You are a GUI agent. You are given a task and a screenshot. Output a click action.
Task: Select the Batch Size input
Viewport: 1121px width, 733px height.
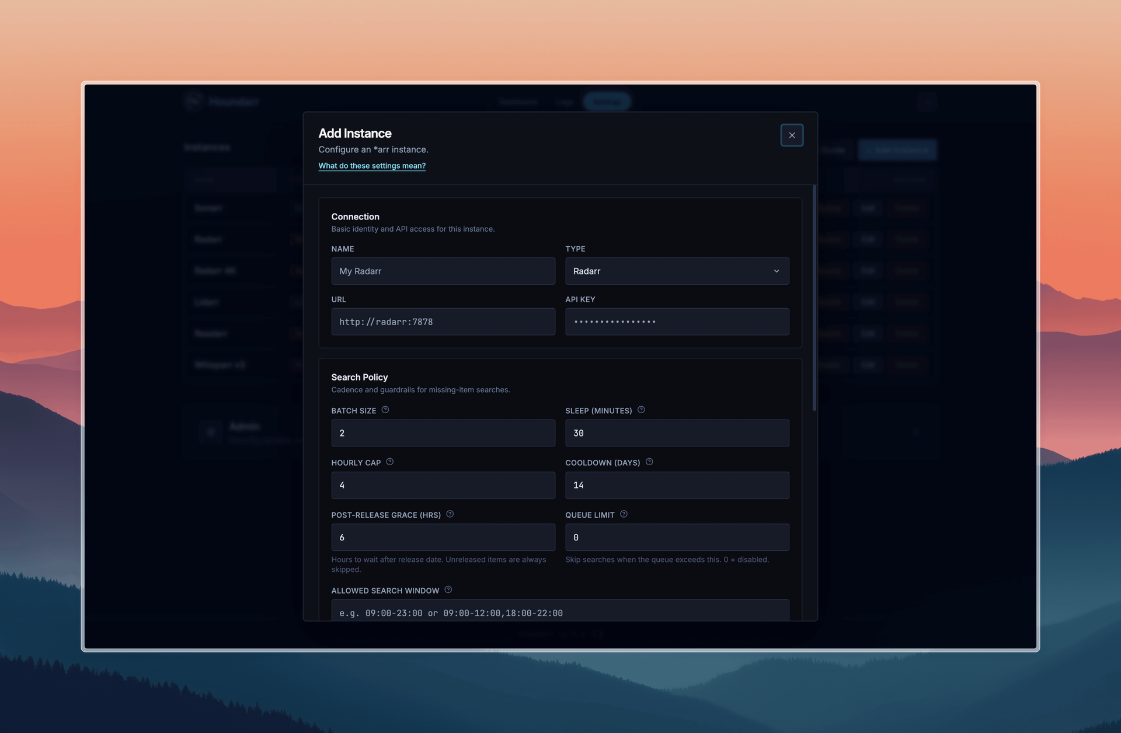click(x=443, y=433)
